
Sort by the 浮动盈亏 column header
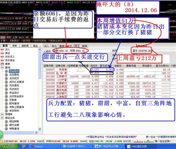click(x=147, y=66)
